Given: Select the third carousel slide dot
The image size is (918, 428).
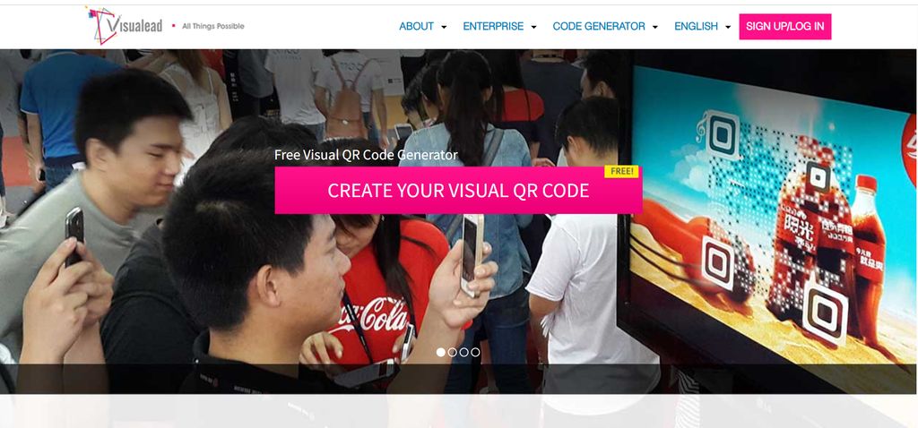Looking at the screenshot, I should click(x=463, y=352).
